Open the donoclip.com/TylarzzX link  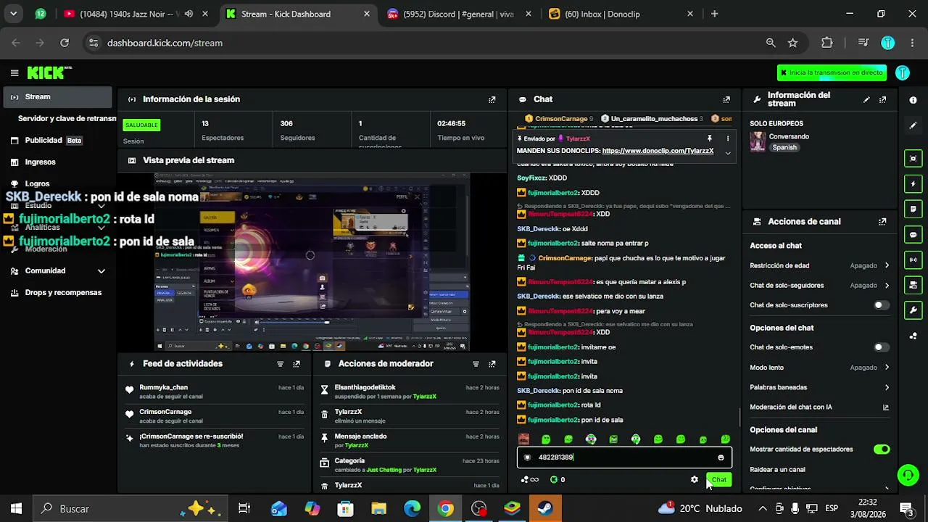coord(658,151)
